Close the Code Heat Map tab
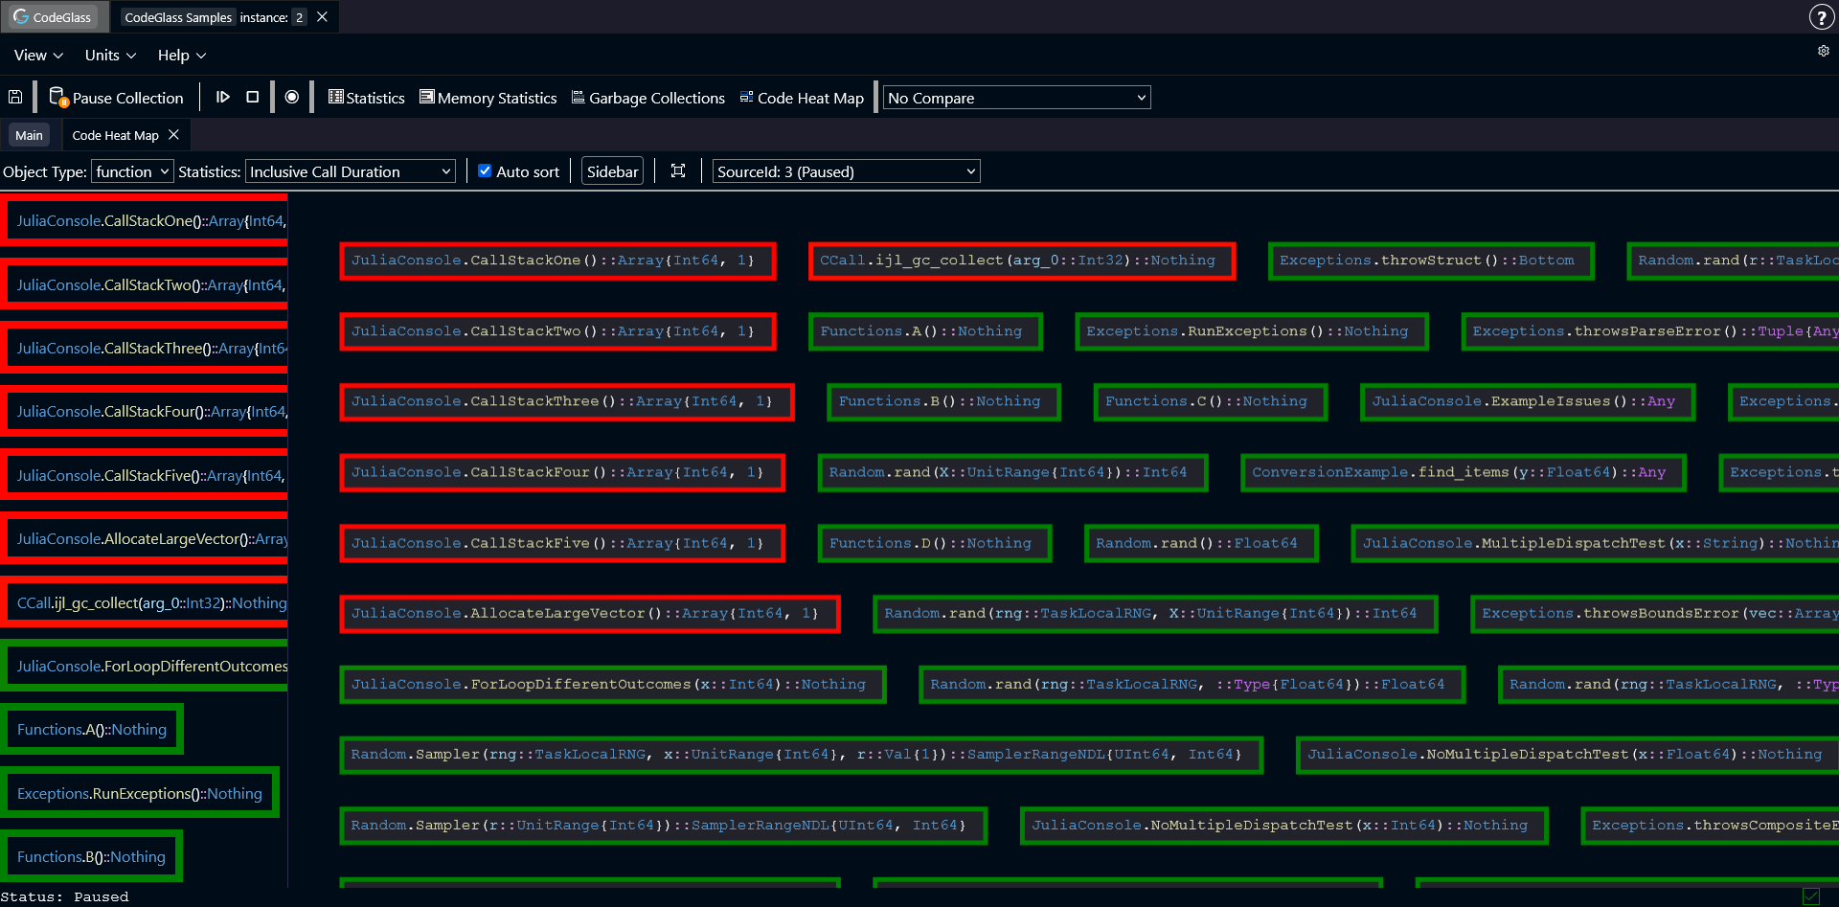This screenshot has height=907, width=1839. tap(173, 135)
